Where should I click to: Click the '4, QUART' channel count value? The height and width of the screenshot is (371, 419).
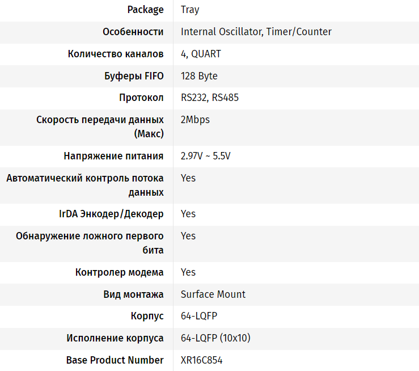(x=201, y=54)
